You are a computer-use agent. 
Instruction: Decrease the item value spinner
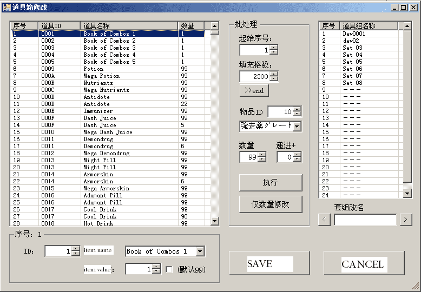point(156,271)
